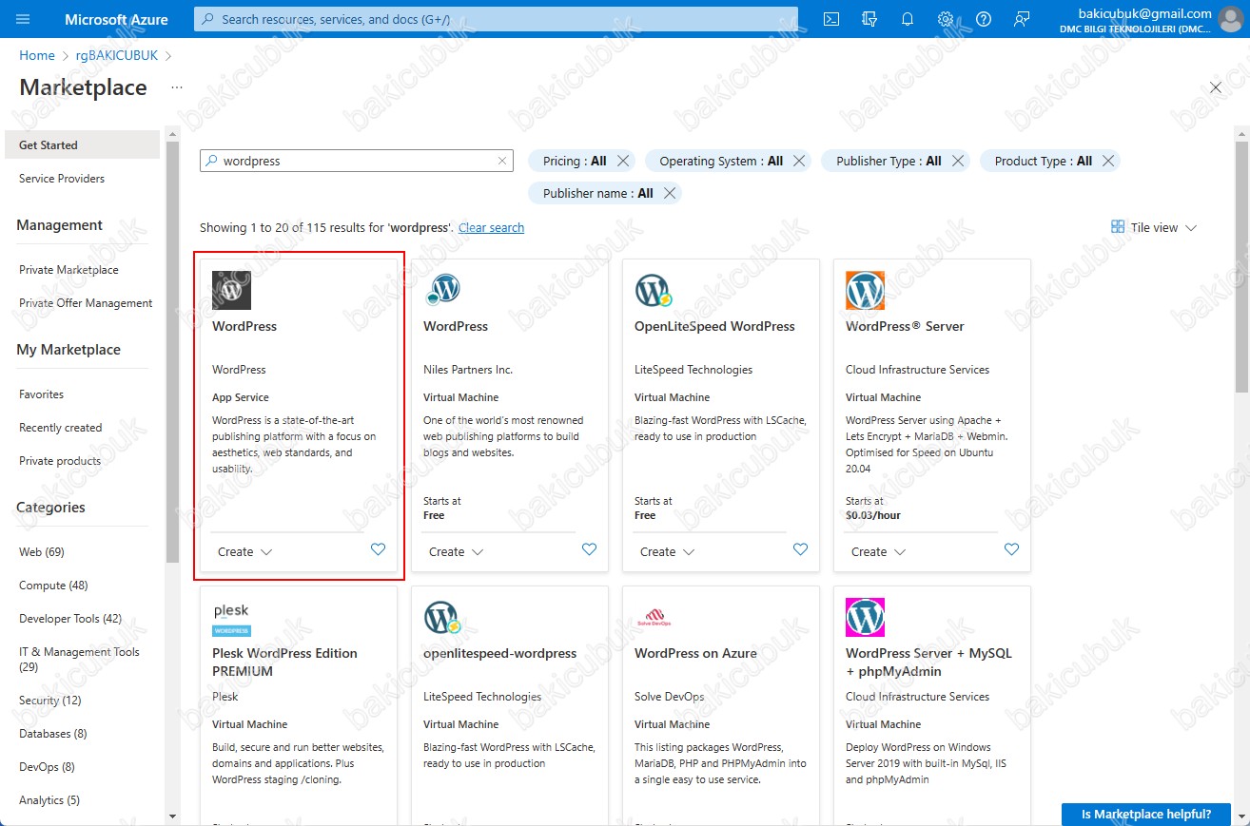Open the Pricing filter pill
This screenshot has width=1250, height=826.
(x=574, y=161)
